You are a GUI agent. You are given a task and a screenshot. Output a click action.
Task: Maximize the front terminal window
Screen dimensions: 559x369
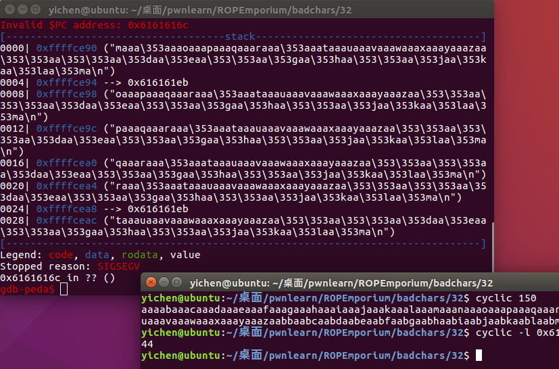(x=176, y=282)
